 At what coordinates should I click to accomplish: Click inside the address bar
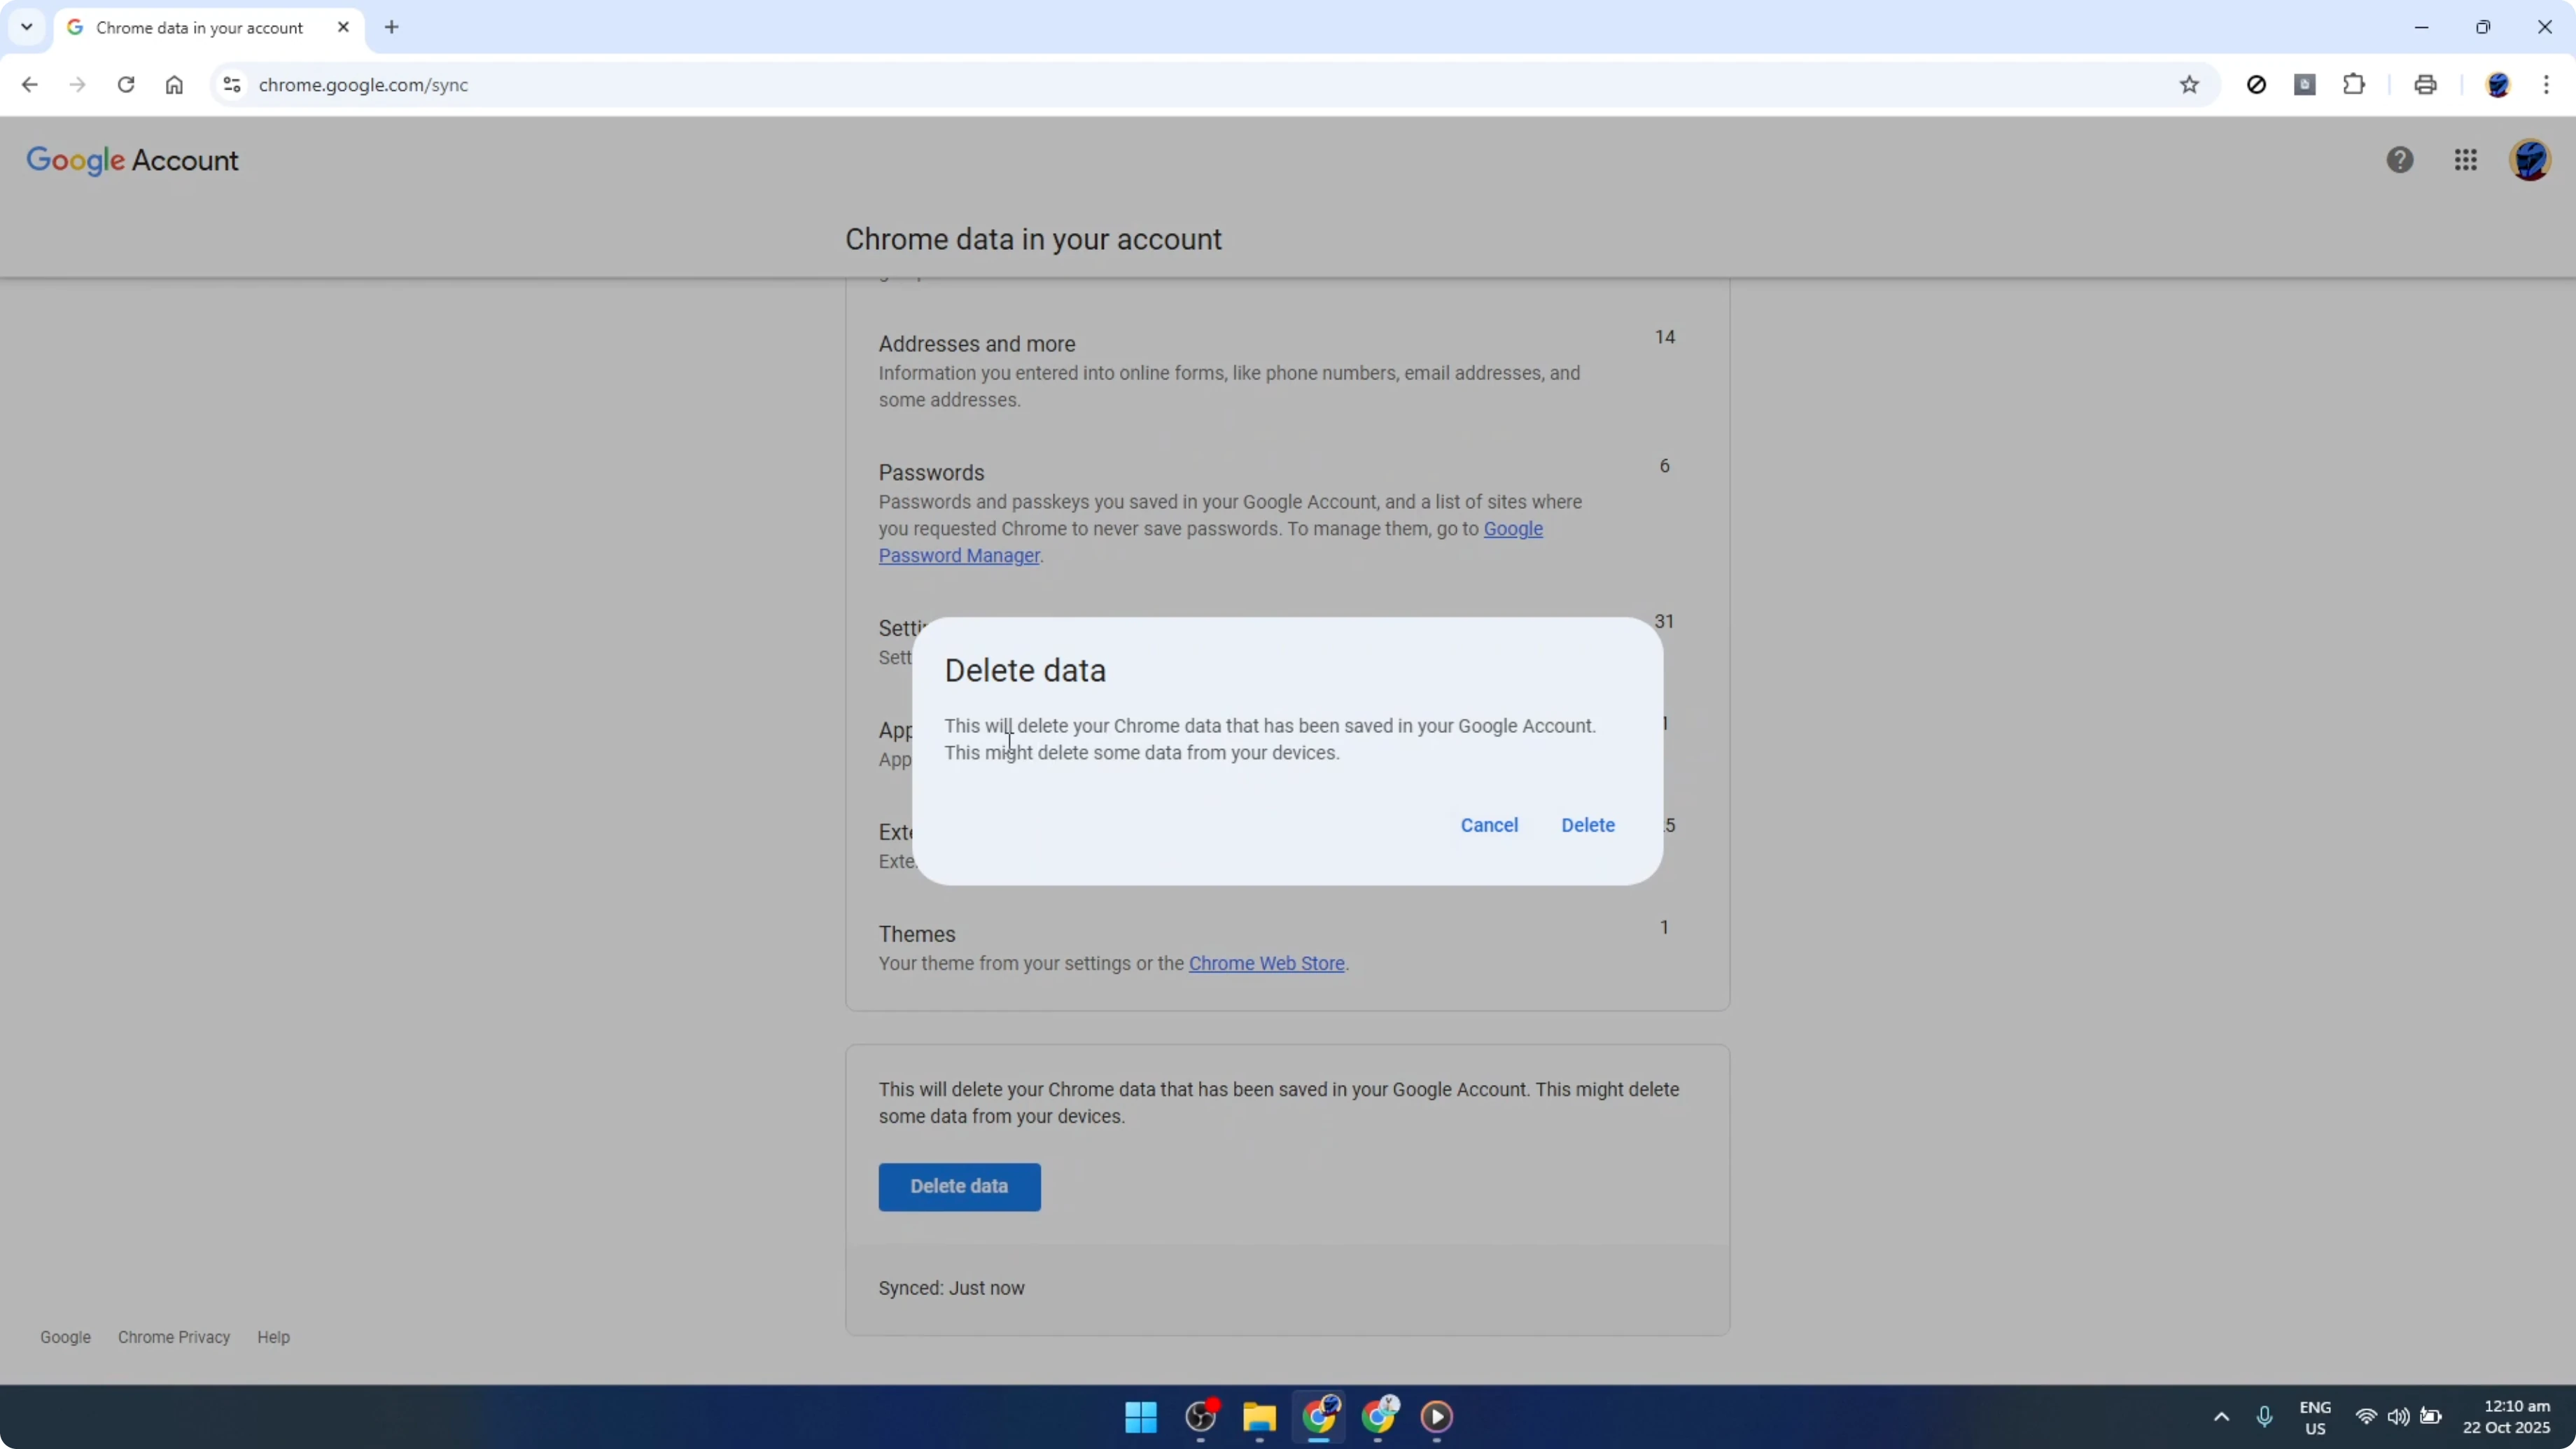pyautogui.click(x=700, y=84)
